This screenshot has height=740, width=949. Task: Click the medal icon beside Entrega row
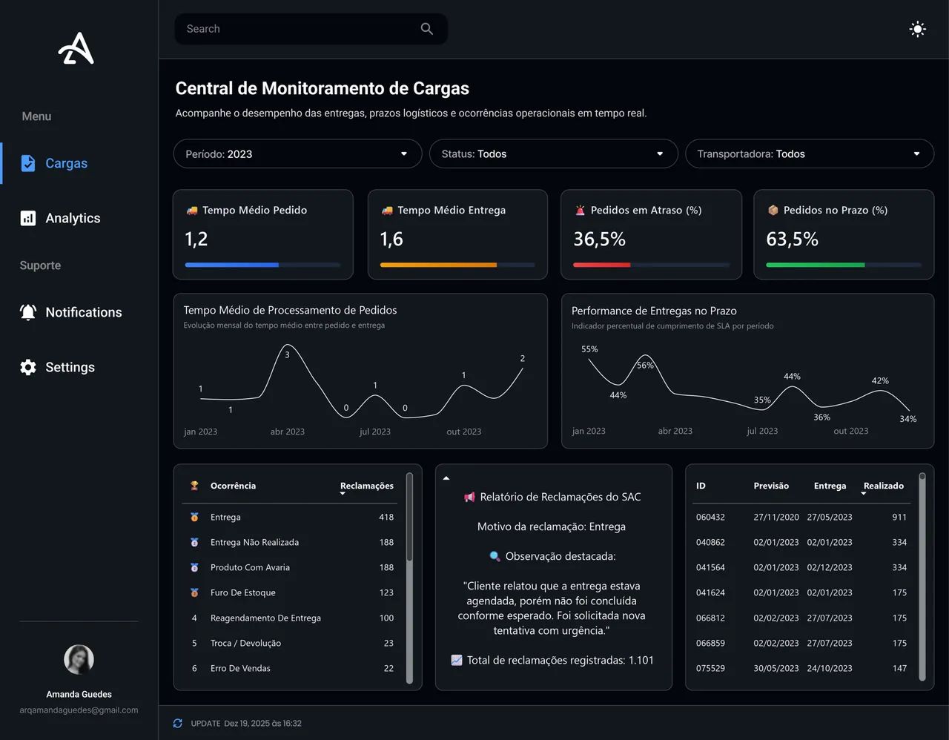pos(194,517)
